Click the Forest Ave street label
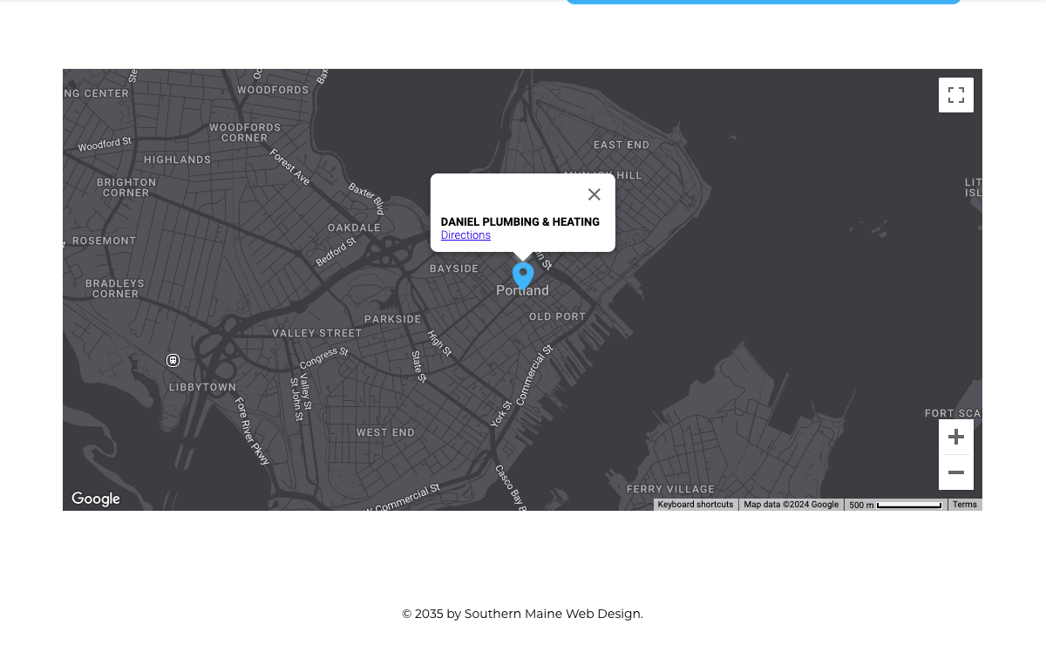This screenshot has height=652, width=1046. coord(290,166)
